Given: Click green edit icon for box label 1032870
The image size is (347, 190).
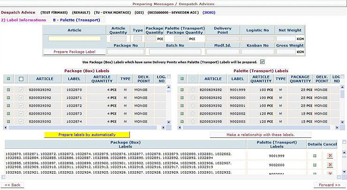Looking at the screenshot, I should click(8, 89).
